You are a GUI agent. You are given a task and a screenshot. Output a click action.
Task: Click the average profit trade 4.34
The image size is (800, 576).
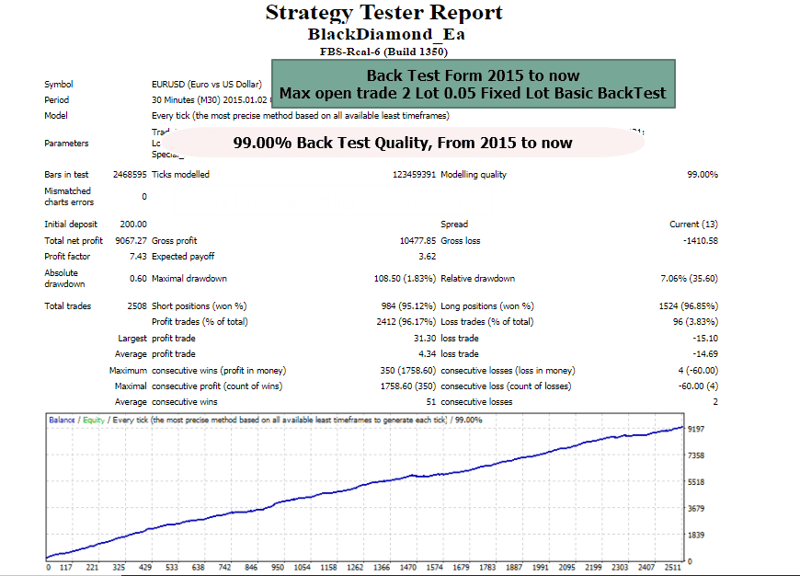click(427, 354)
